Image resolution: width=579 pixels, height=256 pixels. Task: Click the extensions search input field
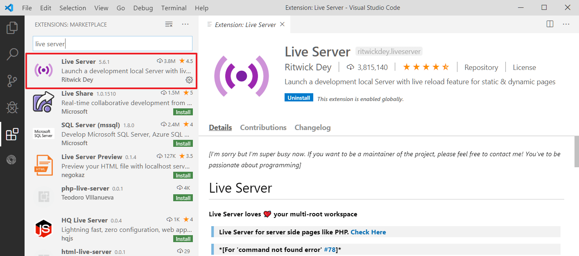pos(112,44)
